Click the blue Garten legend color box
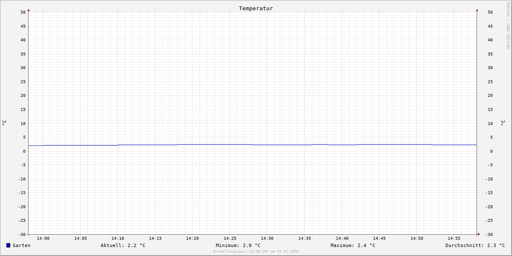Screen dimensions: 512x256 8,245
